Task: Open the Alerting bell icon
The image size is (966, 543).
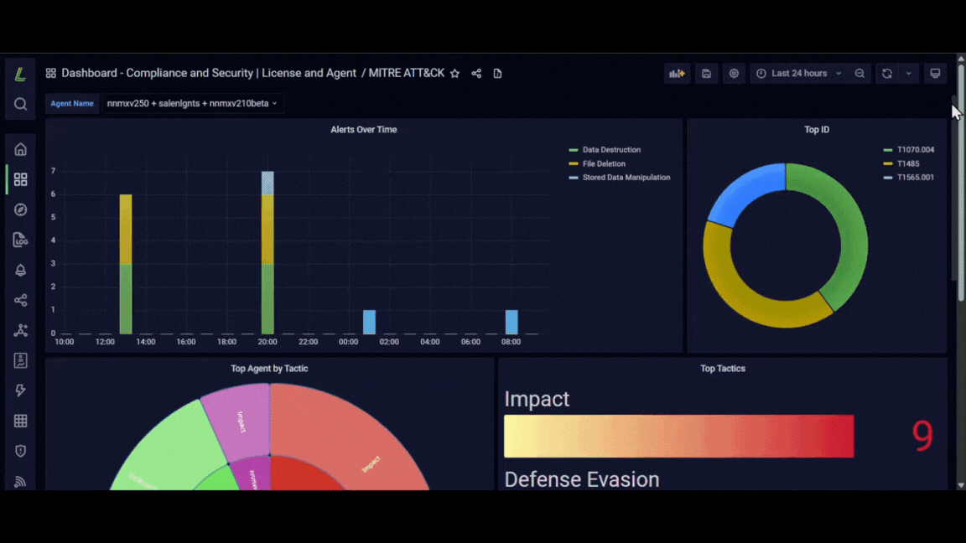Action: (x=20, y=270)
